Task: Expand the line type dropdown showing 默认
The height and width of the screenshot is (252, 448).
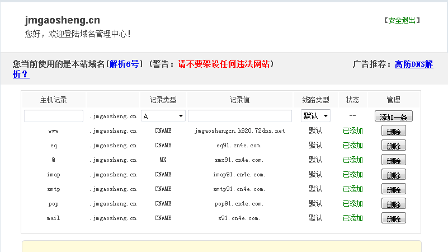Action: point(315,116)
